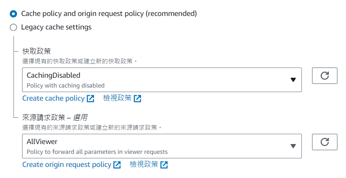The image size is (346, 178).
Task: Open the CachingDisabled cache policy dropdown
Action: click(x=155, y=80)
